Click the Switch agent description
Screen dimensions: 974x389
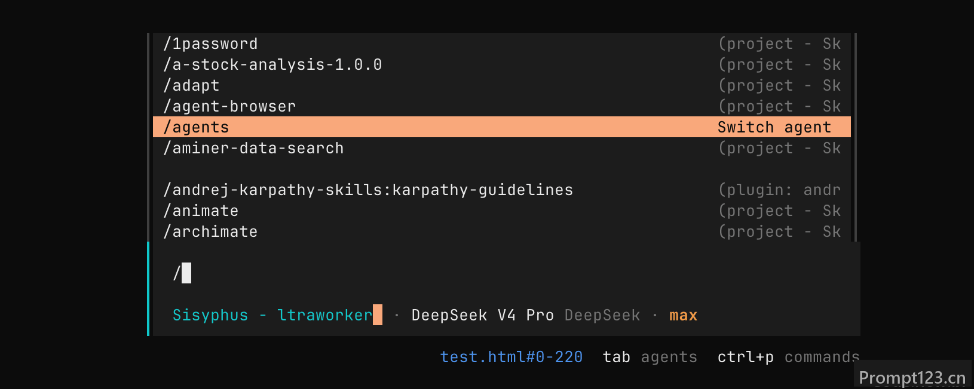click(x=774, y=127)
